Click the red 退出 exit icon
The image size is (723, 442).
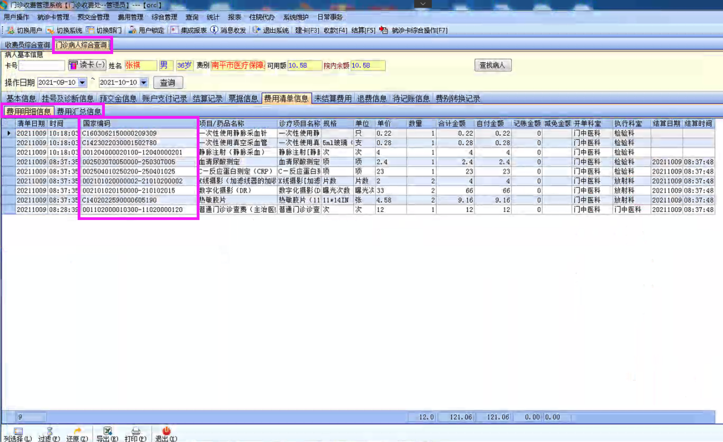click(166, 431)
